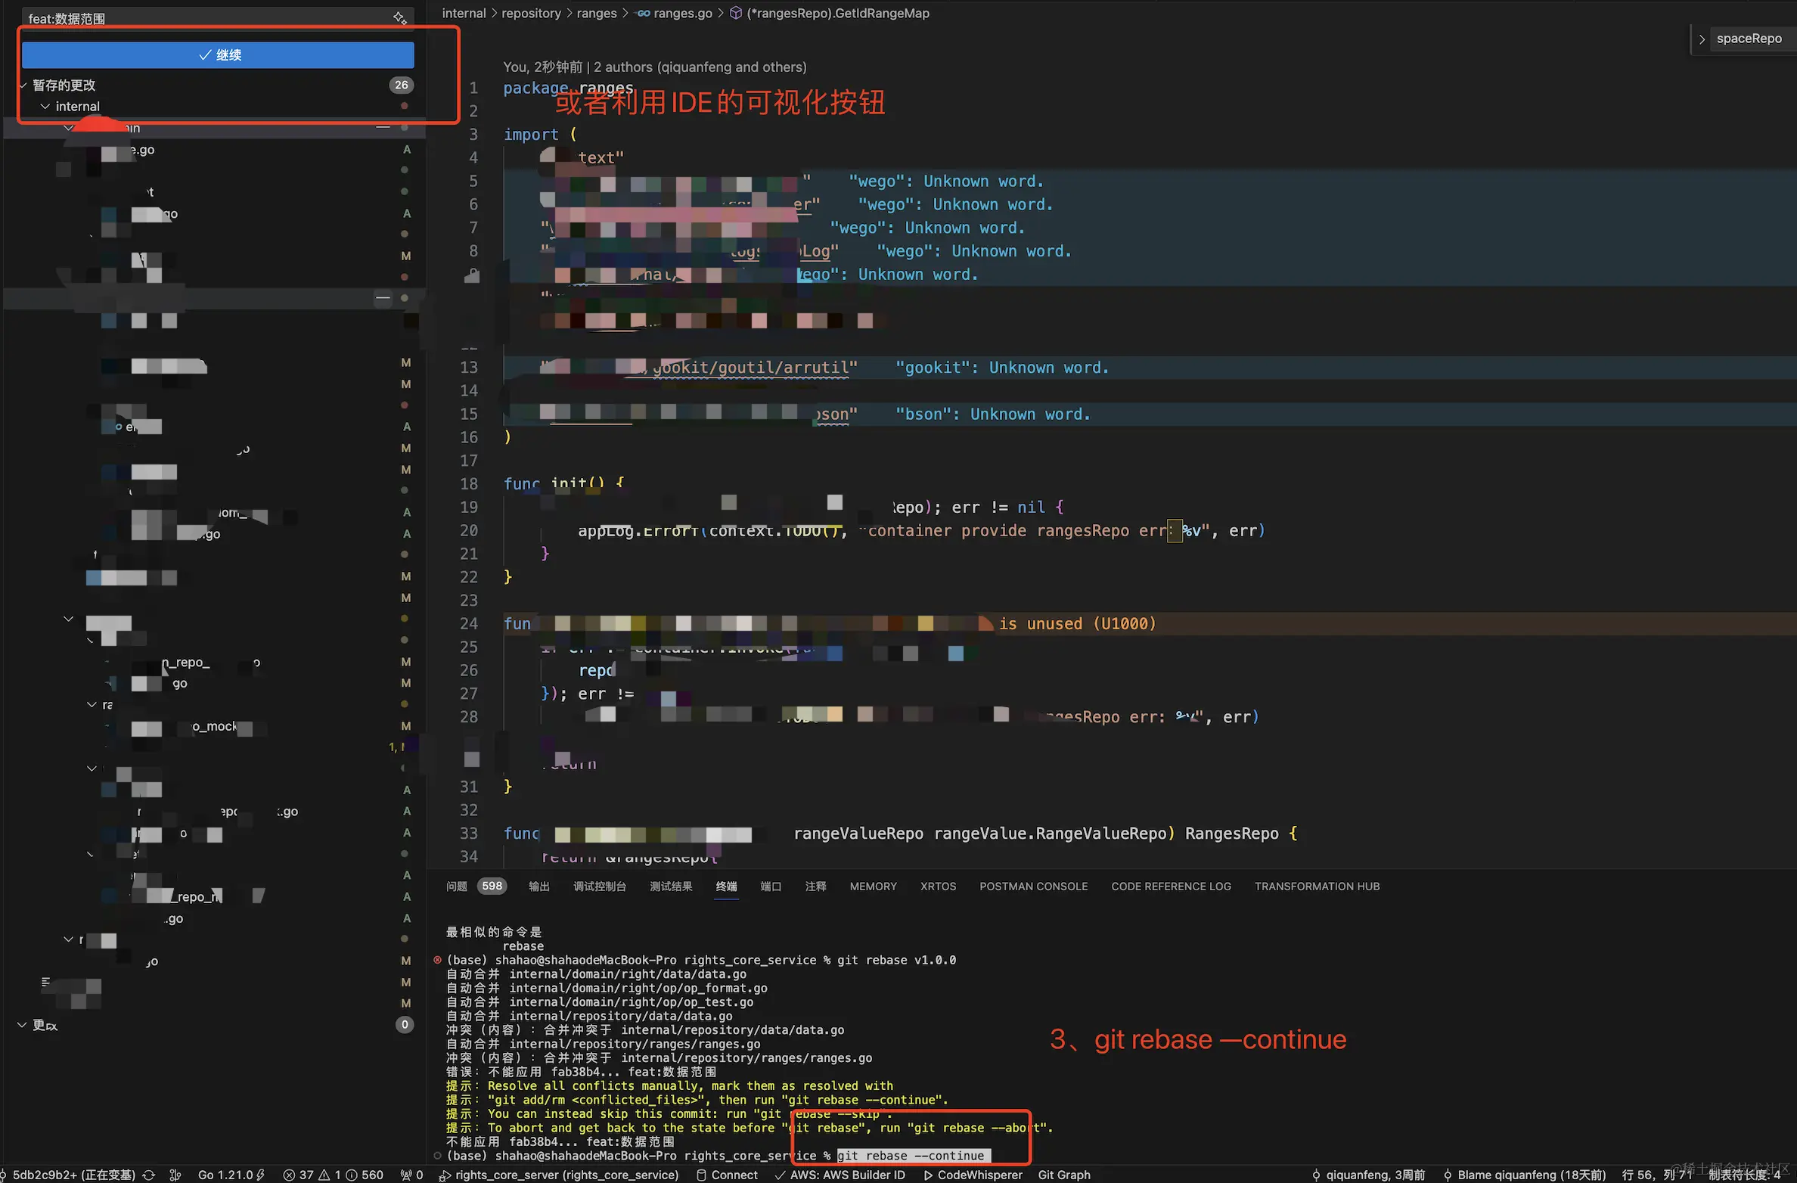Expand the spaceRepo chevron at top right
This screenshot has width=1797, height=1183.
tap(1702, 39)
